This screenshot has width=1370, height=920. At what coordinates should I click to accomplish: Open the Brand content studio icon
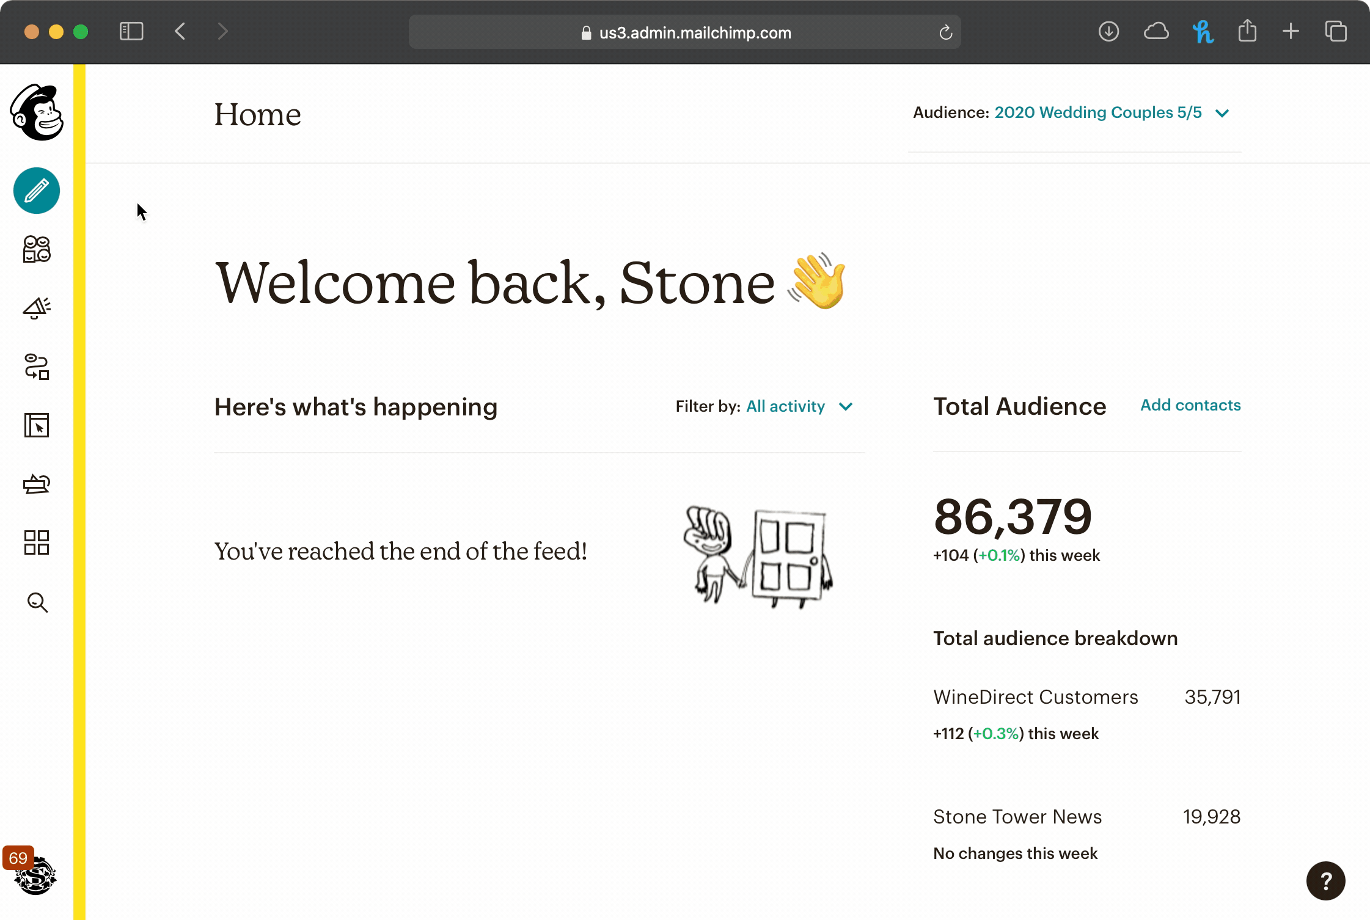pyautogui.click(x=35, y=484)
